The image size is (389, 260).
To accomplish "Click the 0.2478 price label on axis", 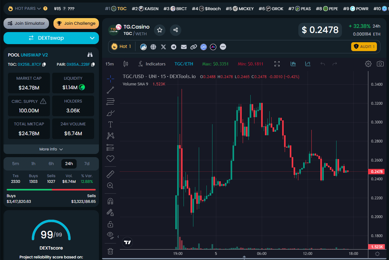I will (x=376, y=172).
